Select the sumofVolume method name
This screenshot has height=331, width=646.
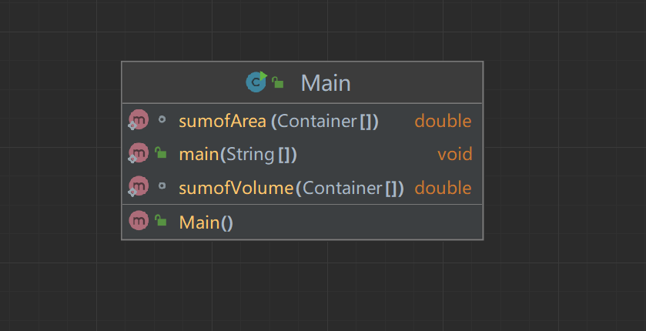click(236, 188)
